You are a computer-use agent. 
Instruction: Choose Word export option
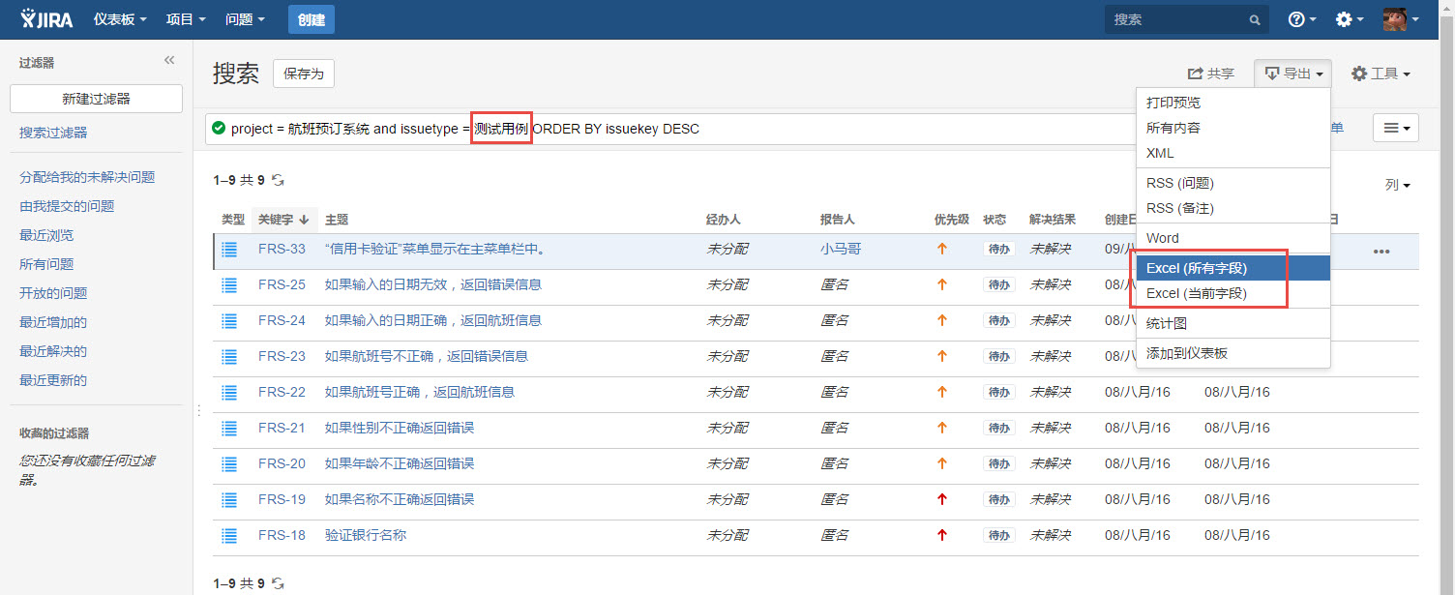click(x=1233, y=238)
